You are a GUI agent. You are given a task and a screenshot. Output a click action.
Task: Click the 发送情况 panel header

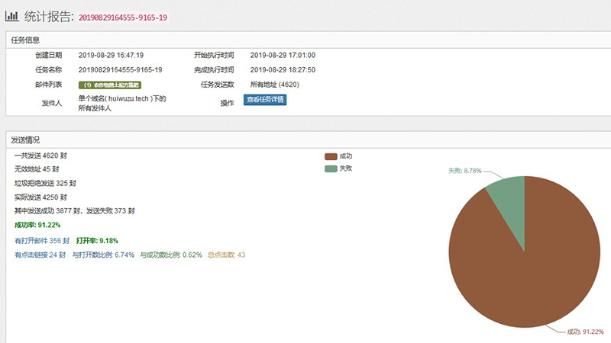coord(26,140)
